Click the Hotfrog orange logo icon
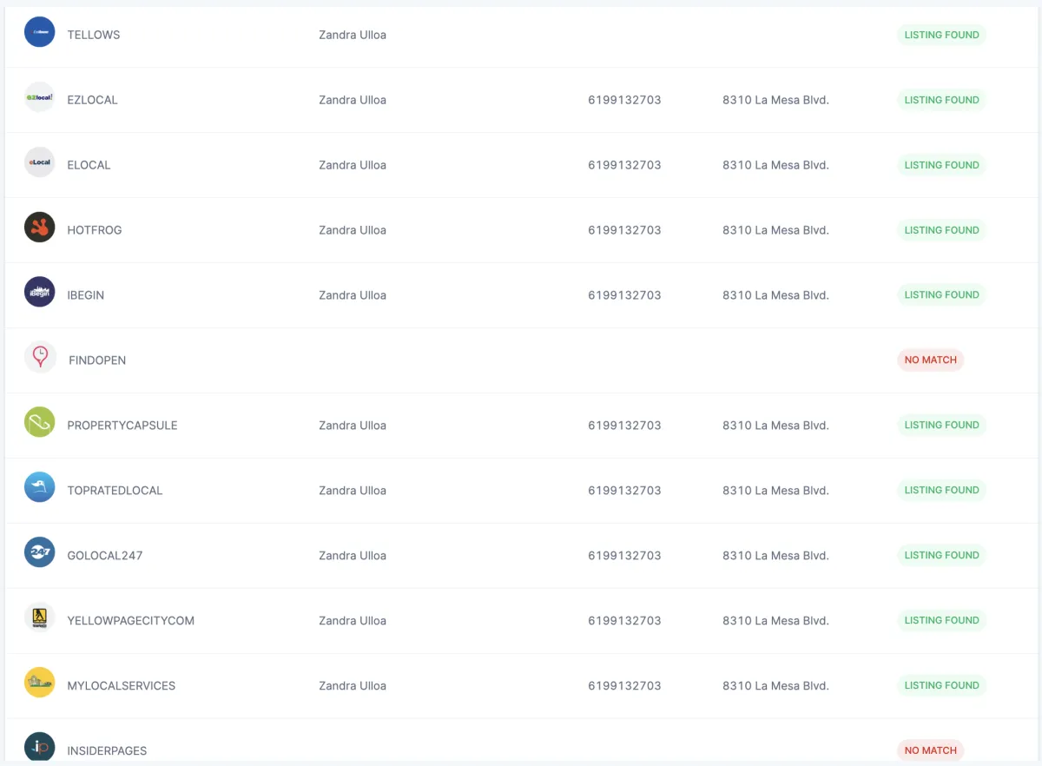This screenshot has width=1042, height=766. click(39, 228)
